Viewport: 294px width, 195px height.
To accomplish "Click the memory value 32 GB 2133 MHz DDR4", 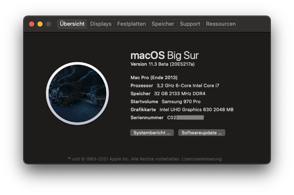I will (x=179, y=93).
